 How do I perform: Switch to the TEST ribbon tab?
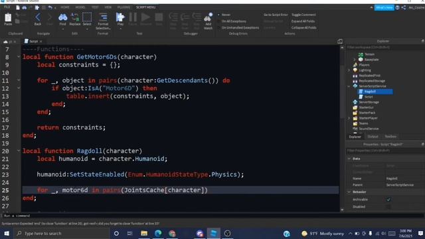click(95, 7)
